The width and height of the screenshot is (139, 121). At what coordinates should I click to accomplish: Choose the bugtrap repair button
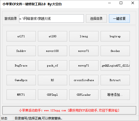115,36
